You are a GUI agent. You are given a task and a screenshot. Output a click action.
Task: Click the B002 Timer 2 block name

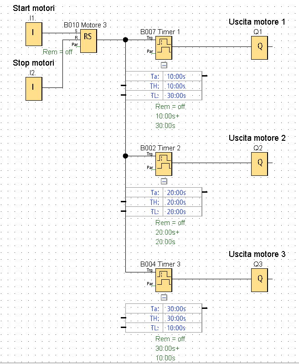click(x=160, y=148)
